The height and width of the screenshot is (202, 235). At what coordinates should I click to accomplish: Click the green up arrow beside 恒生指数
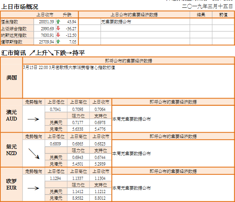58,22
